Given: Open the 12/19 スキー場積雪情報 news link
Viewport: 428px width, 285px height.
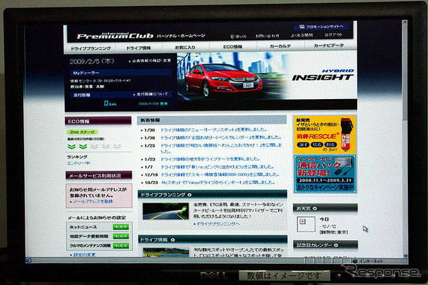Looking at the screenshot, I should [x=220, y=175].
